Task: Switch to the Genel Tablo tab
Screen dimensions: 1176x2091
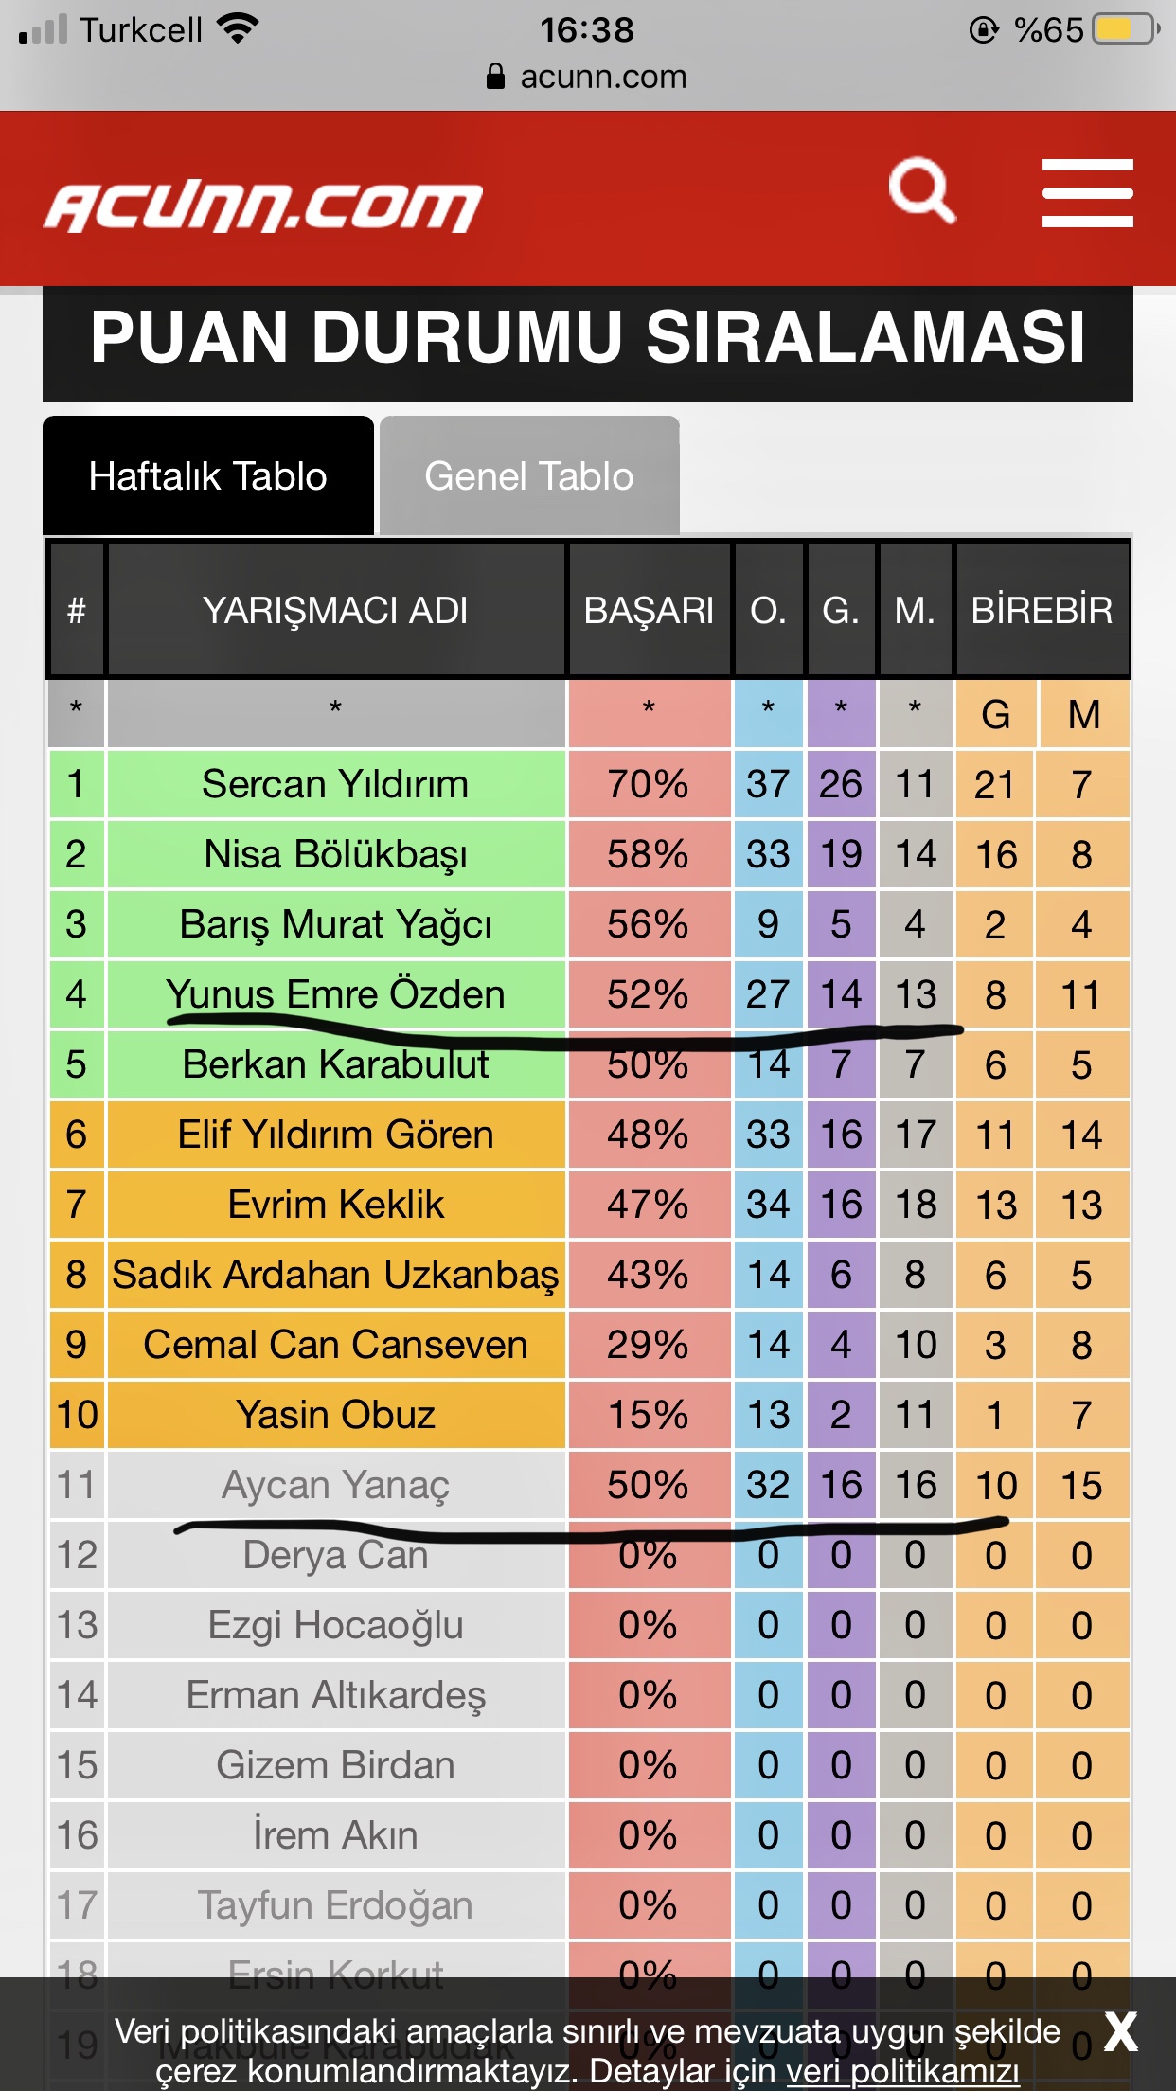Action: (529, 475)
